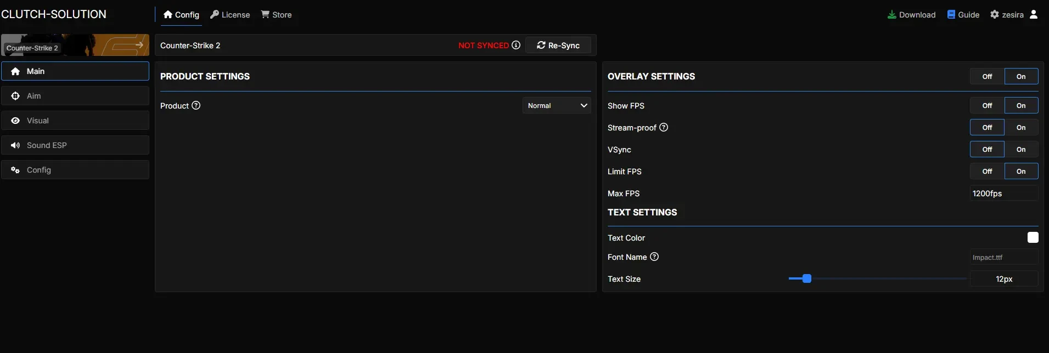Enable Stream-proof with the On button
The height and width of the screenshot is (353, 1049).
pyautogui.click(x=1021, y=127)
